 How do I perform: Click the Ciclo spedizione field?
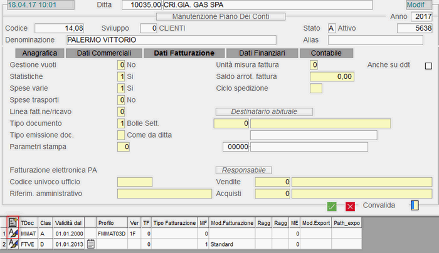click(316, 88)
